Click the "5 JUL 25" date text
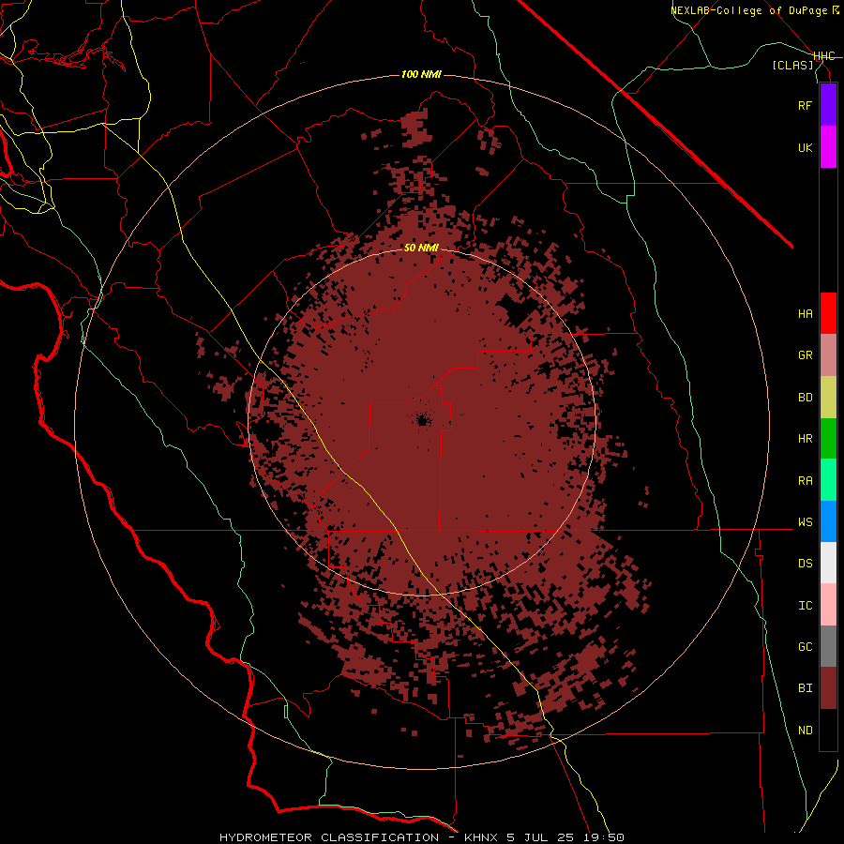 (x=541, y=837)
